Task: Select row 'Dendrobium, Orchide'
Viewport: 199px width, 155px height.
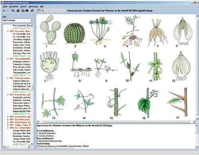Action: coord(22,48)
